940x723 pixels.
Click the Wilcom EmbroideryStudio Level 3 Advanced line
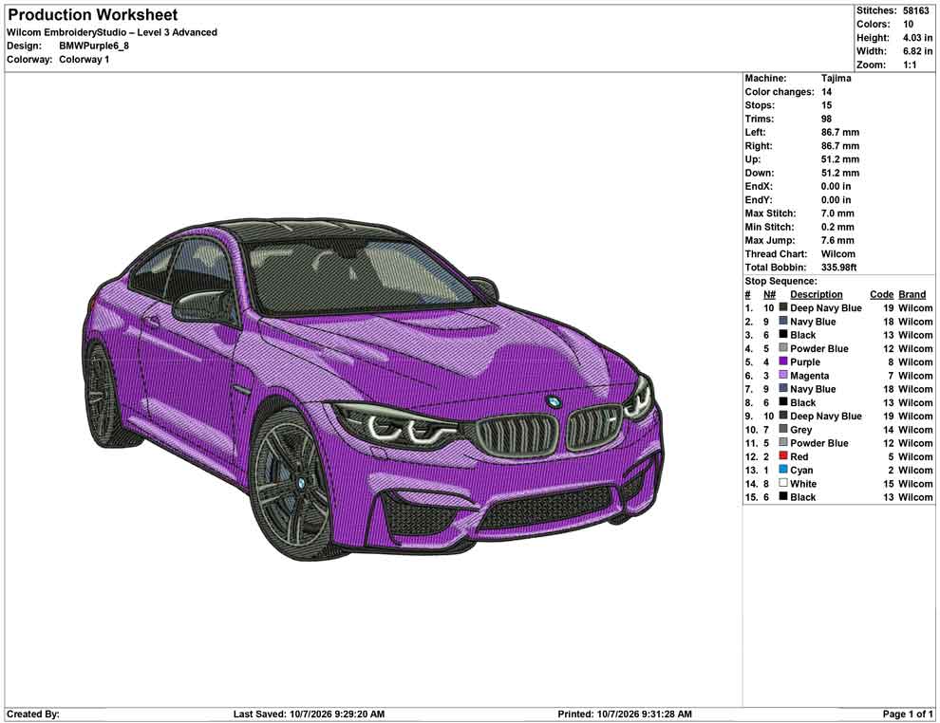point(111,32)
